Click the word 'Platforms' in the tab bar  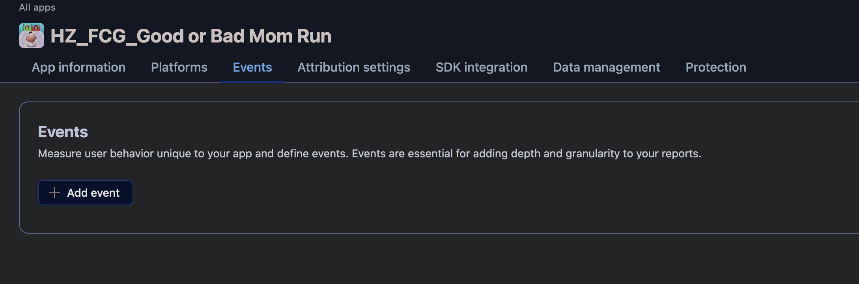tap(179, 67)
